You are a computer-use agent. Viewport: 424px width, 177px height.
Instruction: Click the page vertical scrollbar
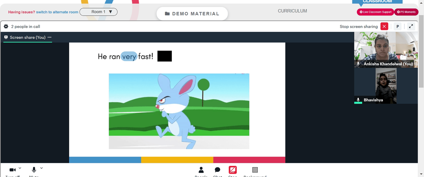click(x=421, y=51)
